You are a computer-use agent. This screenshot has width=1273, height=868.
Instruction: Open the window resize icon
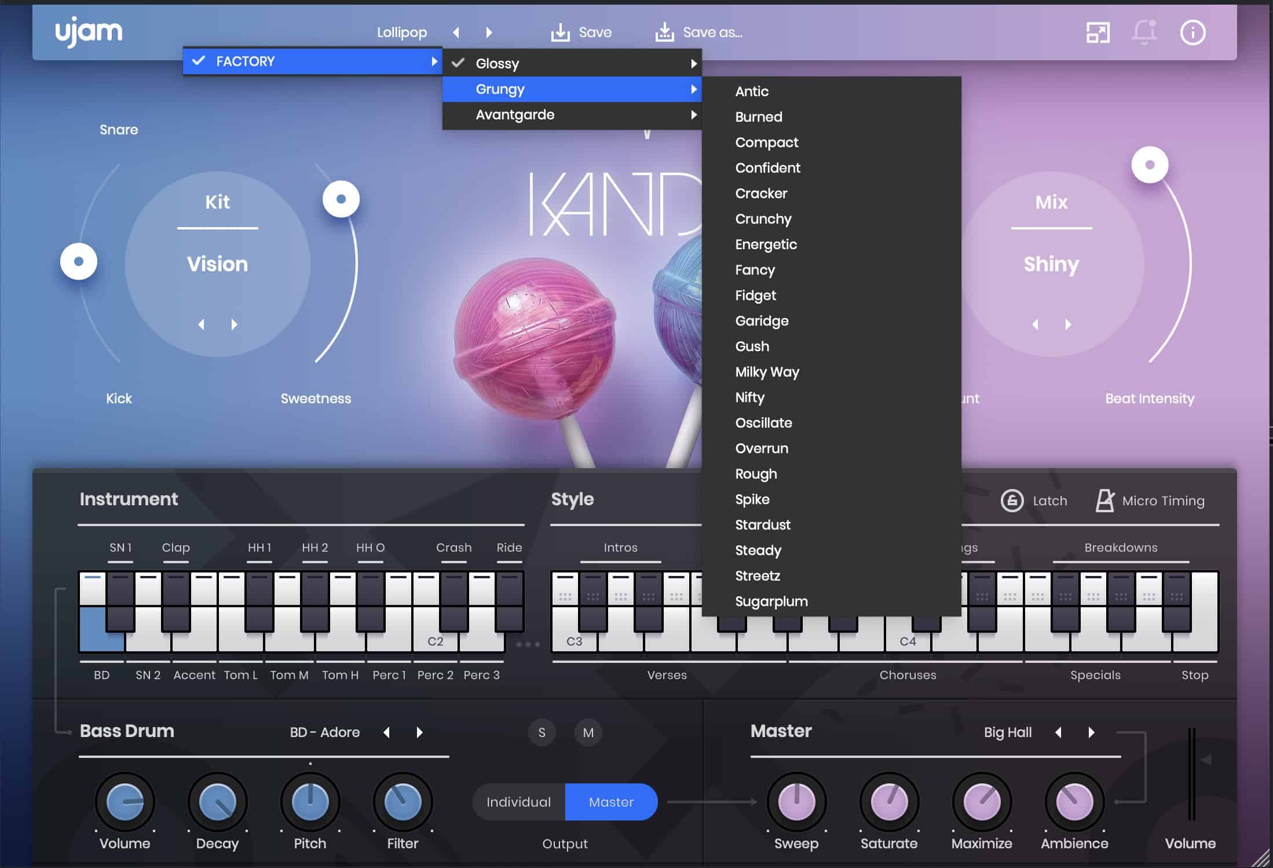click(x=1098, y=32)
